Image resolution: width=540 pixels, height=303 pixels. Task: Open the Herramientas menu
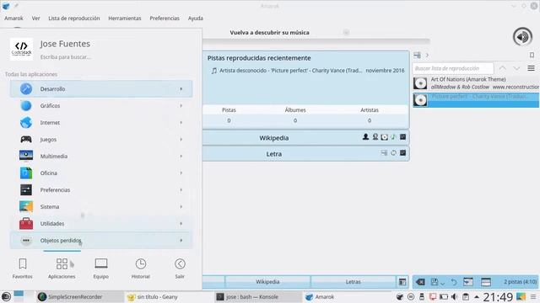click(125, 19)
